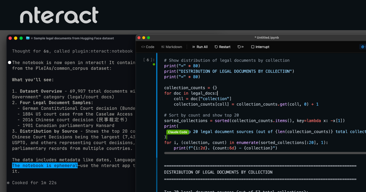
Task: Click 'What you'll see:' heading in terminal
Action: [x=33, y=80]
